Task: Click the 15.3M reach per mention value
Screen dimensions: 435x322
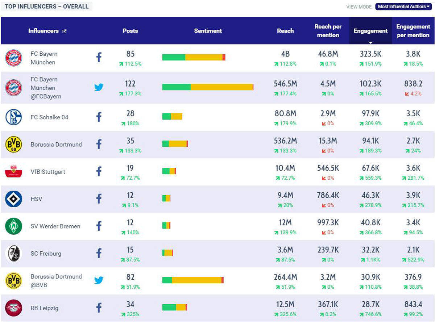Action: (x=328, y=141)
